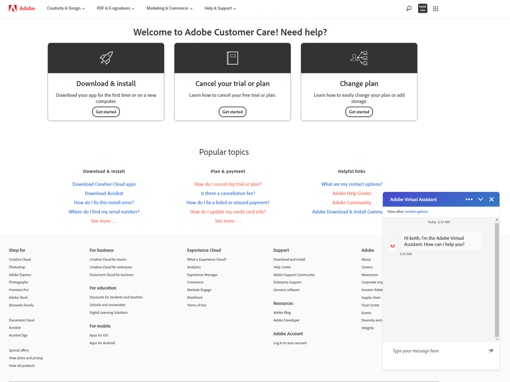Open the search magnifier icon
Image resolution: width=510 pixels, height=382 pixels.
click(409, 9)
